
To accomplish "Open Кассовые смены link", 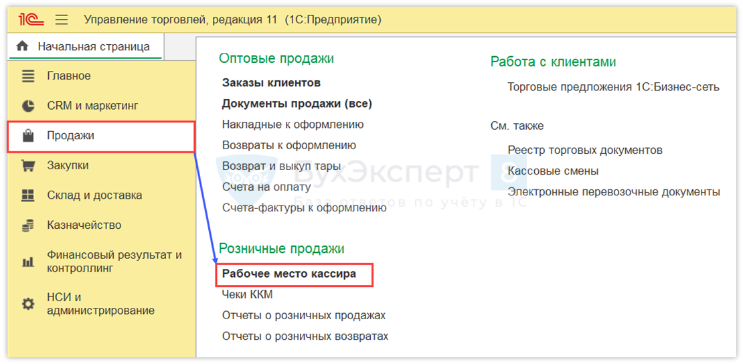I will click(x=553, y=171).
